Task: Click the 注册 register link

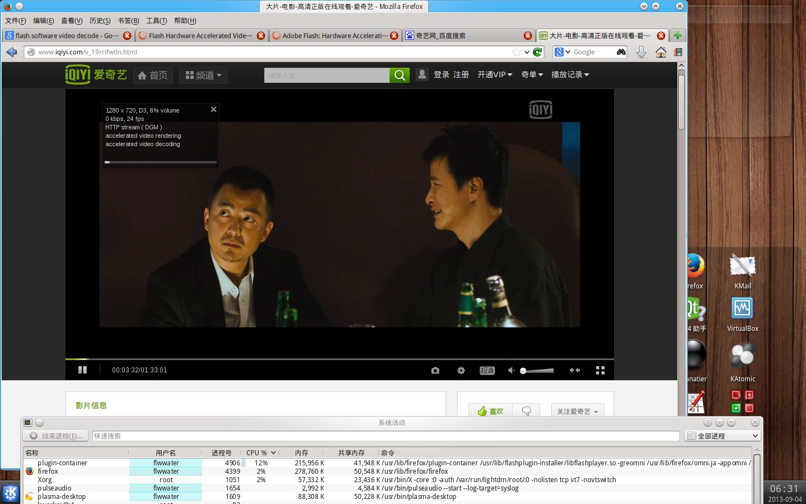Action: 461,74
